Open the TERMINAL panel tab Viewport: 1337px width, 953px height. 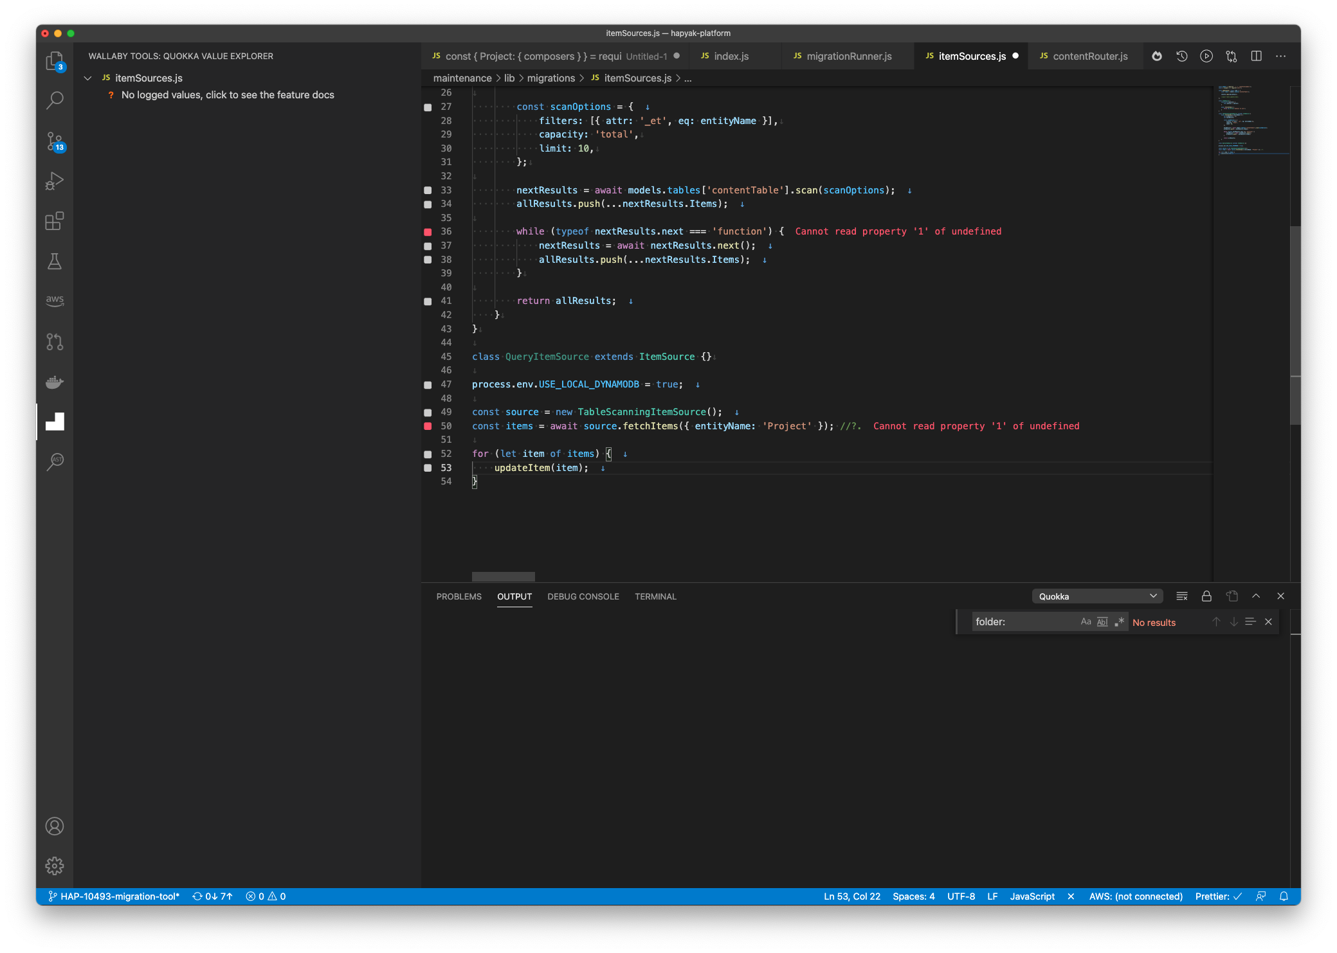[655, 596]
